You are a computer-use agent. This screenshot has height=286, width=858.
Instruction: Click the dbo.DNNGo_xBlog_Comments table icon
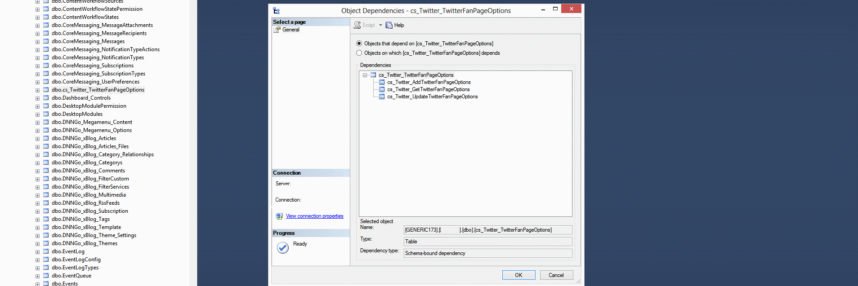pos(46,171)
